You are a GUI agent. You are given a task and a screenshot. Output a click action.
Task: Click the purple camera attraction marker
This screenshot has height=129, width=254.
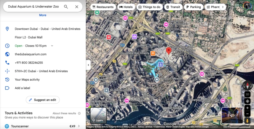coord(134,36)
